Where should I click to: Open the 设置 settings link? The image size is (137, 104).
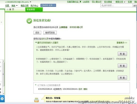click(x=7, y=6)
